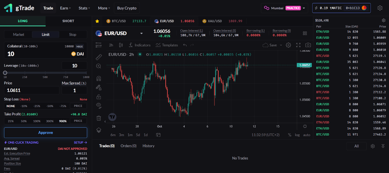Screen dimensions: 389x173
Task: Take a chart snapshot with camera icon
Action: pyautogui.click(x=308, y=45)
